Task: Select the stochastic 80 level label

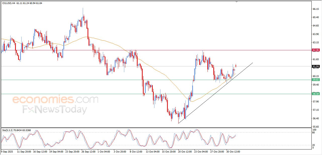Action: (313, 132)
